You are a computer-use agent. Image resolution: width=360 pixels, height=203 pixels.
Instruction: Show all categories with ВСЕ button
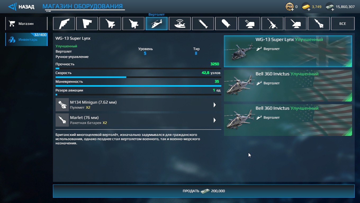point(343,24)
